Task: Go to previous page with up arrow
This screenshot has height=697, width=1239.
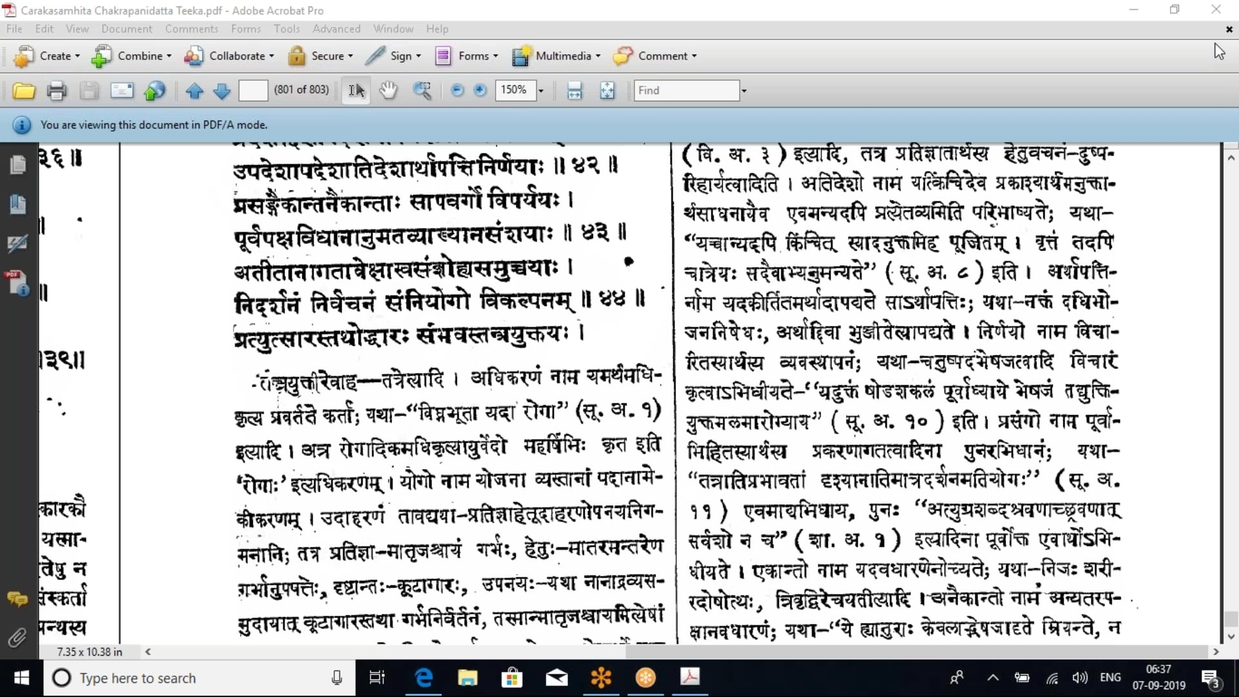Action: pos(194,90)
